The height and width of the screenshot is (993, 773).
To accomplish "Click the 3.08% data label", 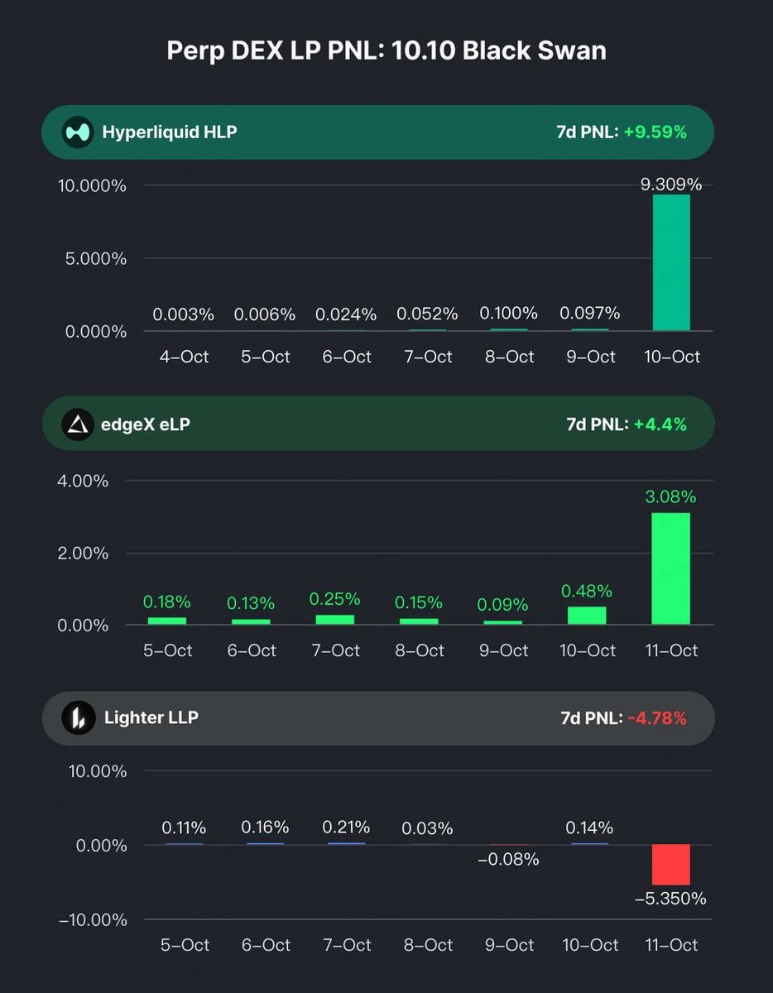I will tap(671, 497).
